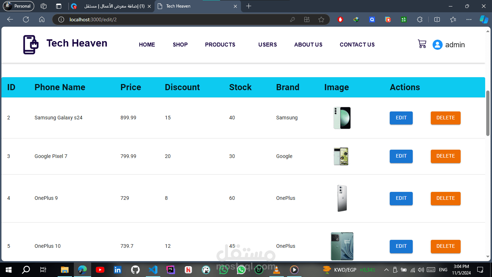Open the workspaces icon near the profile
492x277 pixels.
tap(44, 6)
